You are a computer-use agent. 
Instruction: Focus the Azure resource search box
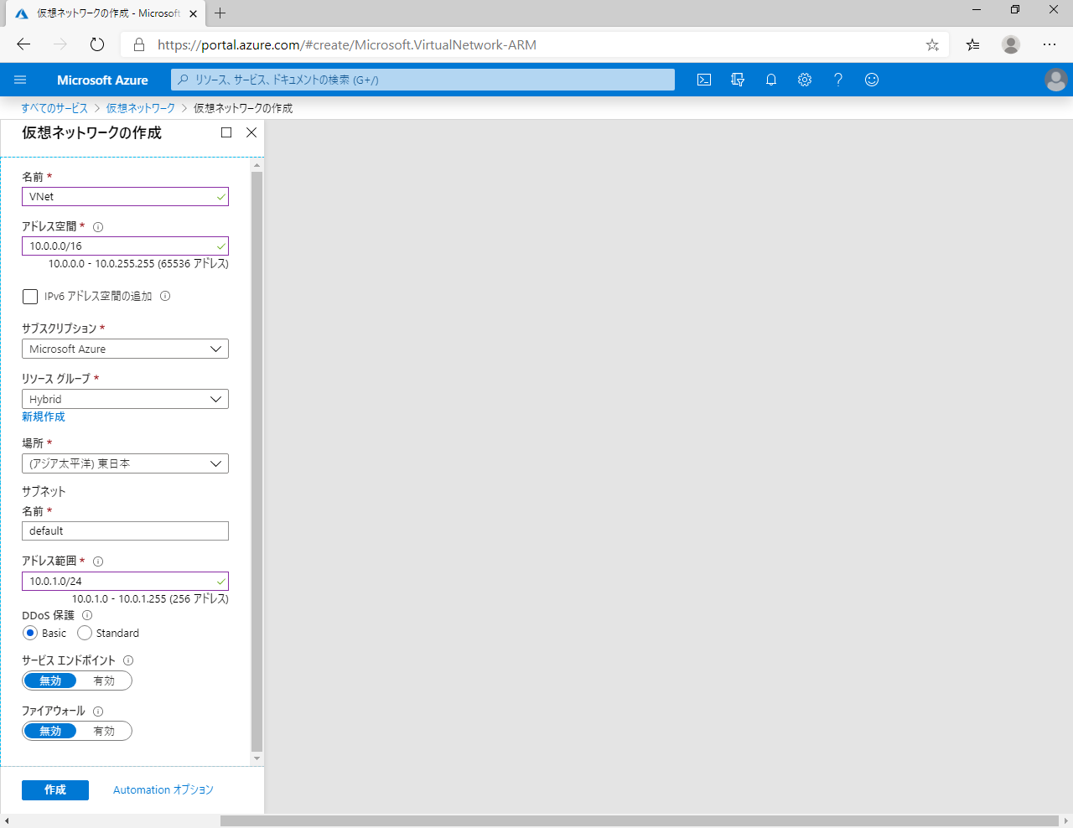coord(422,80)
